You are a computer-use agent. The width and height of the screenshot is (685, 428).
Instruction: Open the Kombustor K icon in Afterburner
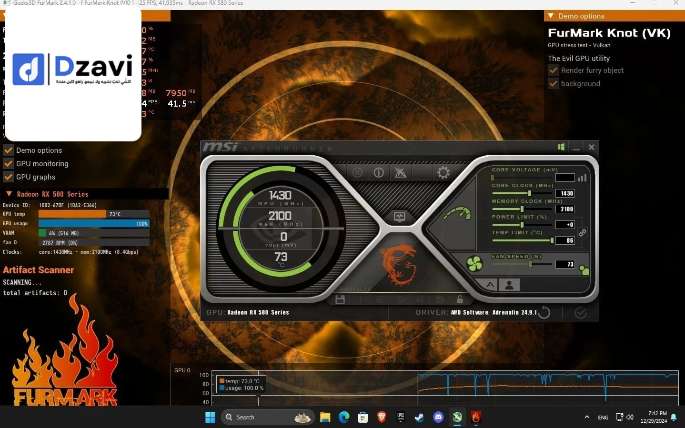pyautogui.click(x=357, y=172)
